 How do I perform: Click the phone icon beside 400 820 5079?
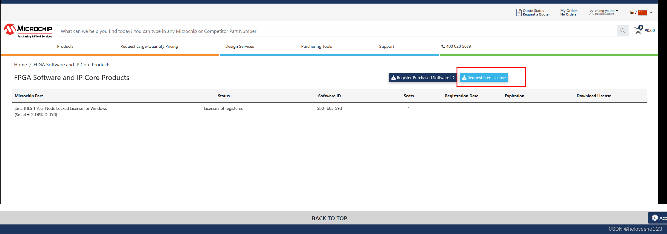[443, 46]
